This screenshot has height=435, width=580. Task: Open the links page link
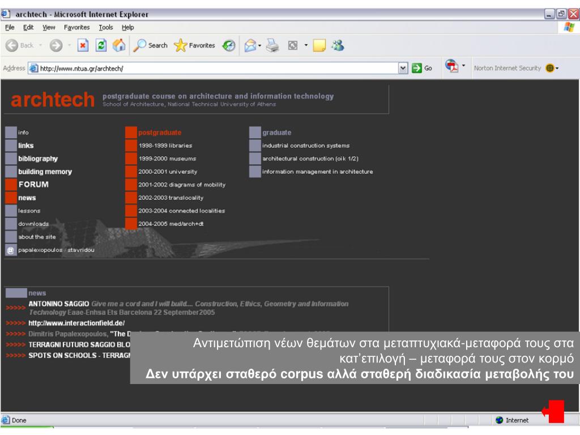click(26, 146)
